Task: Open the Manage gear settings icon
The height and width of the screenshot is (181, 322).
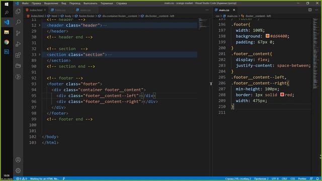Action: pyautogui.click(x=18, y=170)
